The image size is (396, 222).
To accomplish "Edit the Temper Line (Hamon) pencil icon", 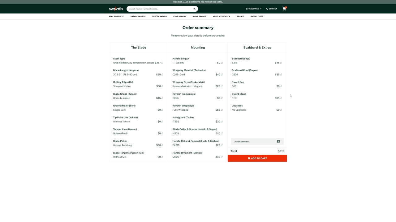I will (x=162, y=134).
